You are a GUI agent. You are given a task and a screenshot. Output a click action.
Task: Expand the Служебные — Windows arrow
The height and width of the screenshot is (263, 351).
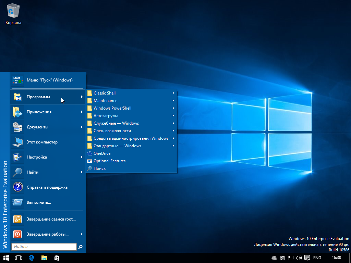point(173,123)
